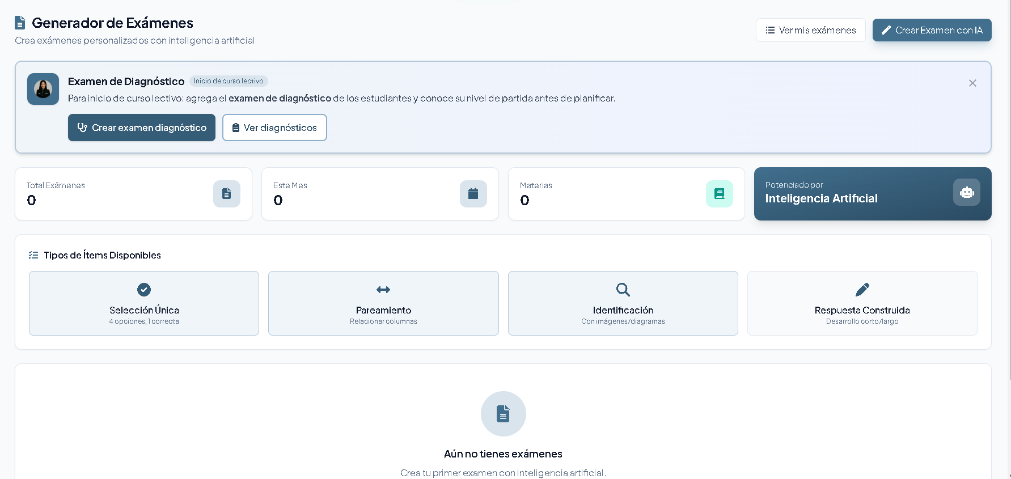Viewport: 1011px width, 479px height.
Task: Click the pencil icon for Respuesta Construida
Action: (862, 290)
